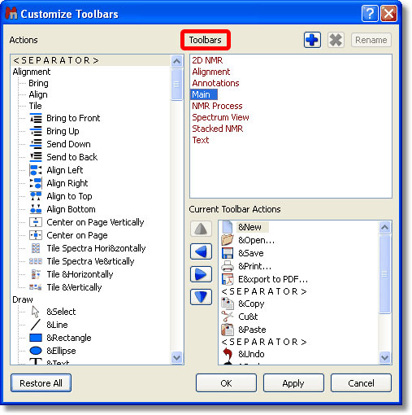The width and height of the screenshot is (412, 415).
Task: Collapse the Alignment category in Actions
Action: pos(32,72)
